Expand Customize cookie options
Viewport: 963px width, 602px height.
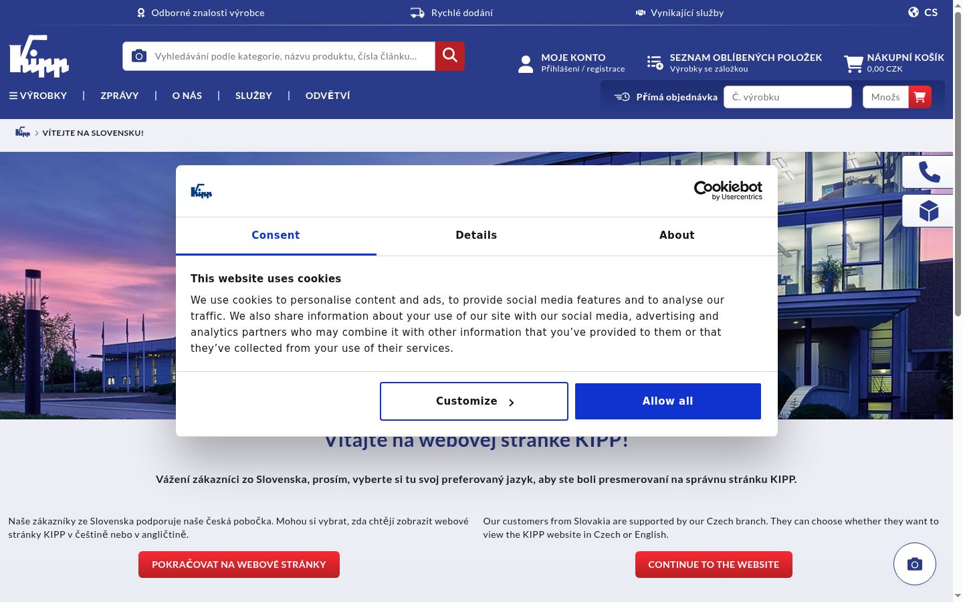coord(474,401)
